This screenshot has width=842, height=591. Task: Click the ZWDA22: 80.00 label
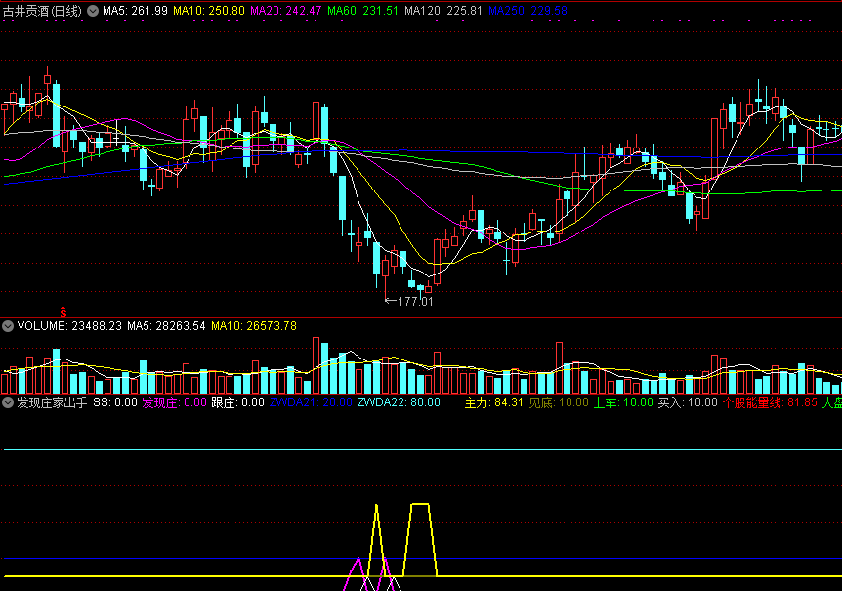click(x=399, y=402)
